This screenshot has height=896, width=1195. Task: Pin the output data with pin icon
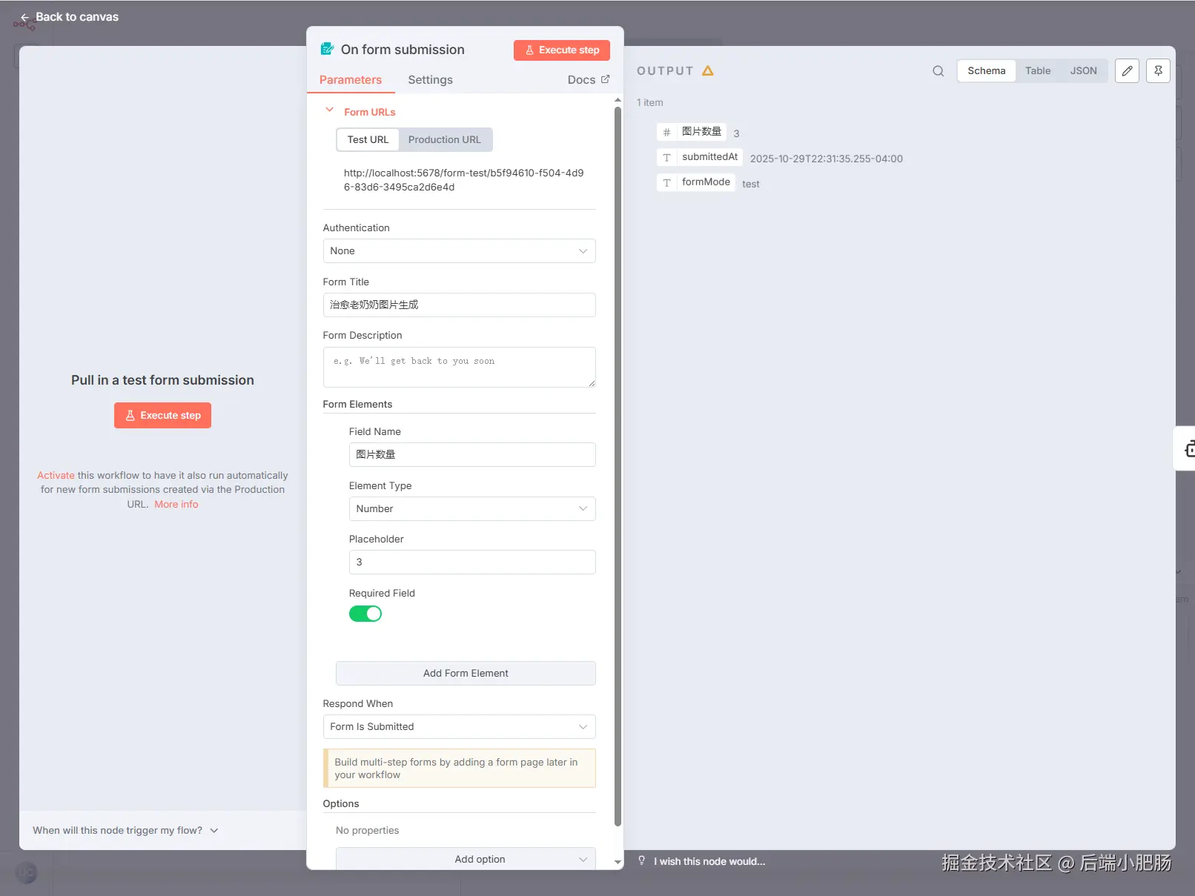click(1158, 71)
